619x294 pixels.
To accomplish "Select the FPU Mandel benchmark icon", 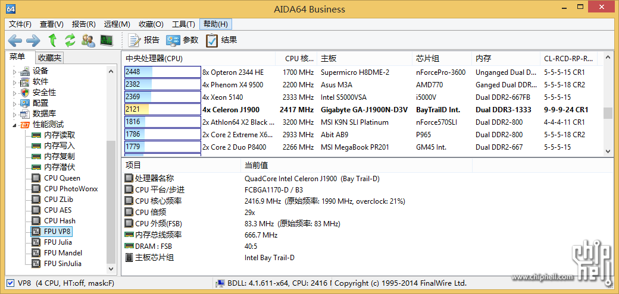I will [36, 252].
